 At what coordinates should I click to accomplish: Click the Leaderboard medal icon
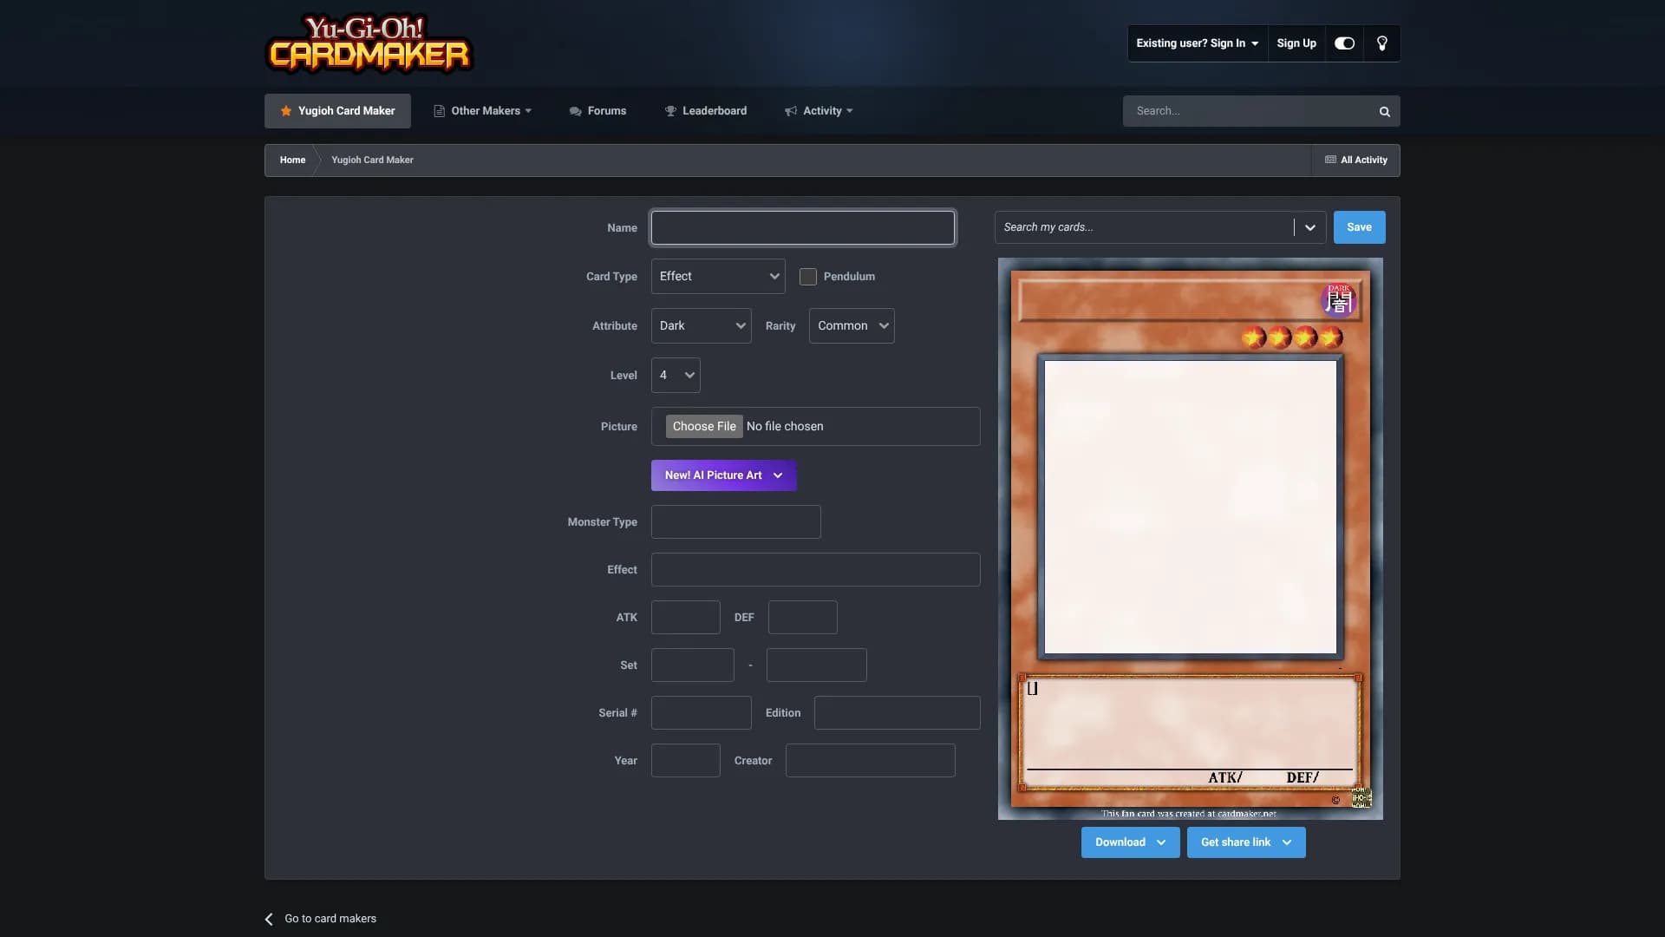[669, 111]
